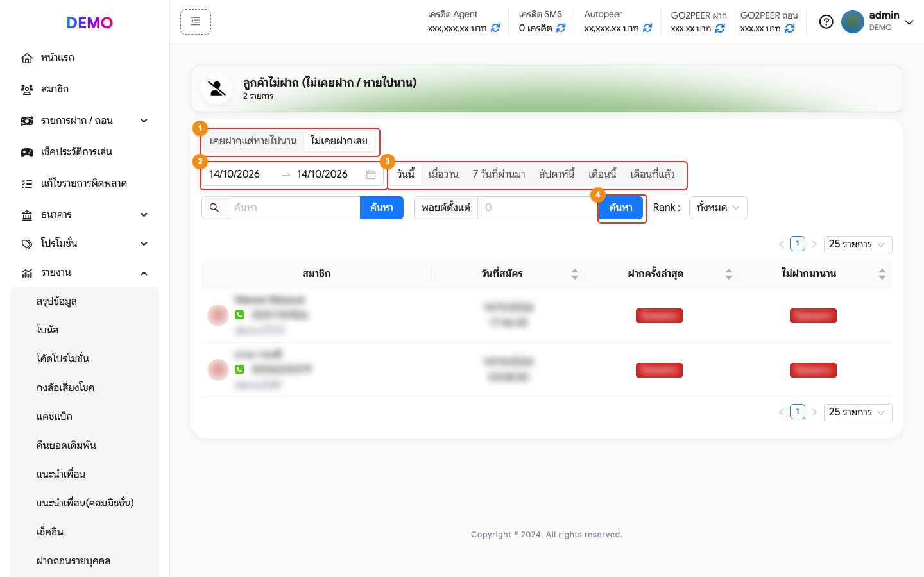
Task: Open the help question-mark icon
Action: tap(826, 22)
